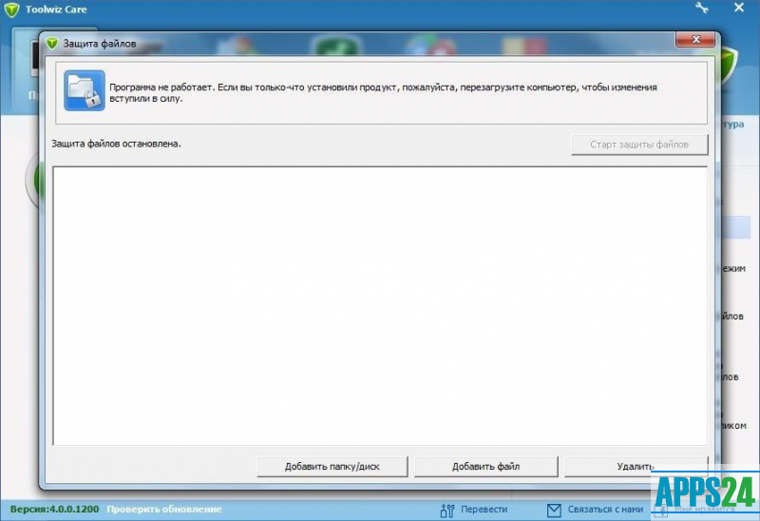Click the Добавить папку/диск button
Image resolution: width=760 pixels, height=521 pixels.
pyautogui.click(x=332, y=466)
